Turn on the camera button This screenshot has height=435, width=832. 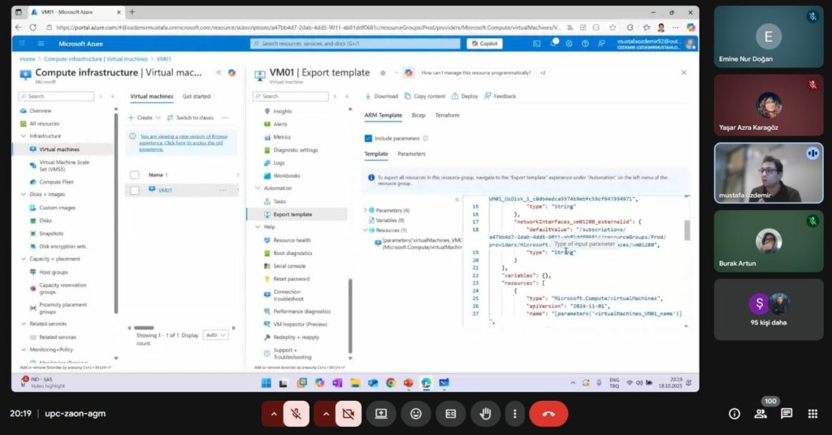[349, 414]
